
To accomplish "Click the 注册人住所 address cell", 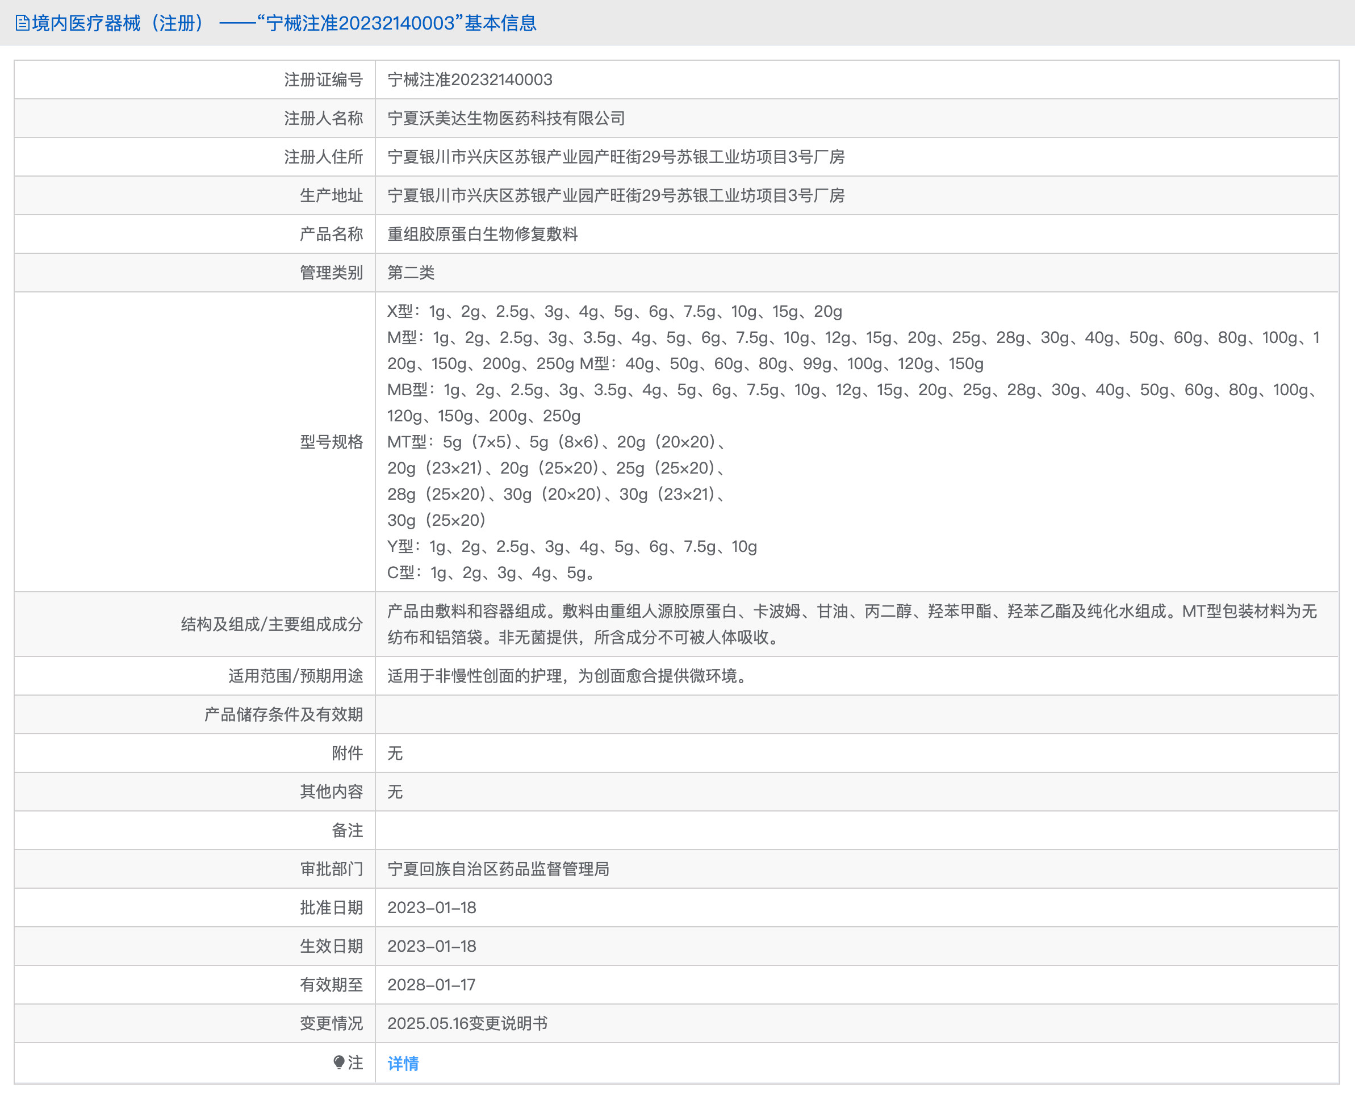I will 619,157.
